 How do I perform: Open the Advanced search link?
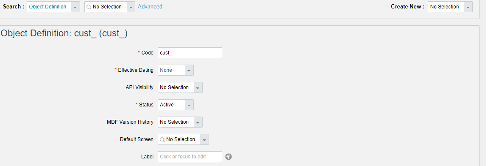coord(150,6)
